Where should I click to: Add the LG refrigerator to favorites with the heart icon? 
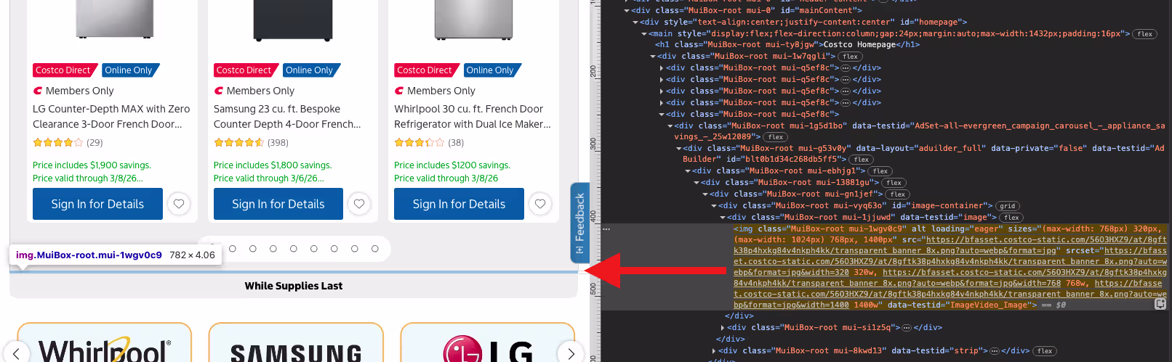(x=179, y=204)
